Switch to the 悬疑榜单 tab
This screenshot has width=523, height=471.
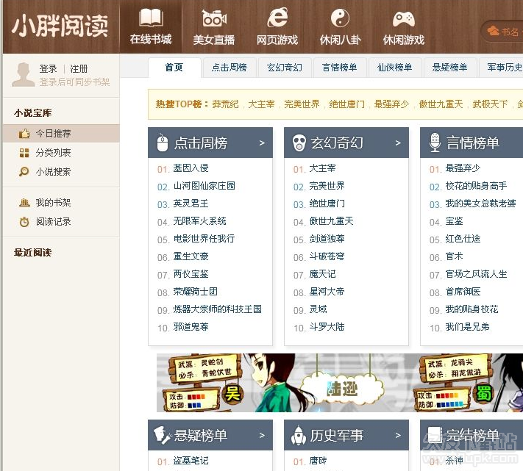coord(450,68)
